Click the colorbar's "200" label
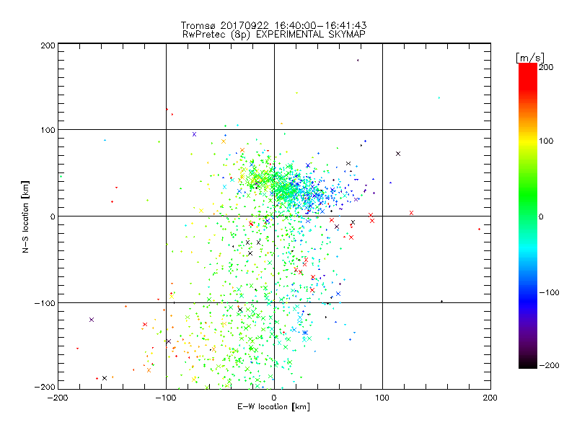The width and height of the screenshot is (577, 433). [546, 67]
